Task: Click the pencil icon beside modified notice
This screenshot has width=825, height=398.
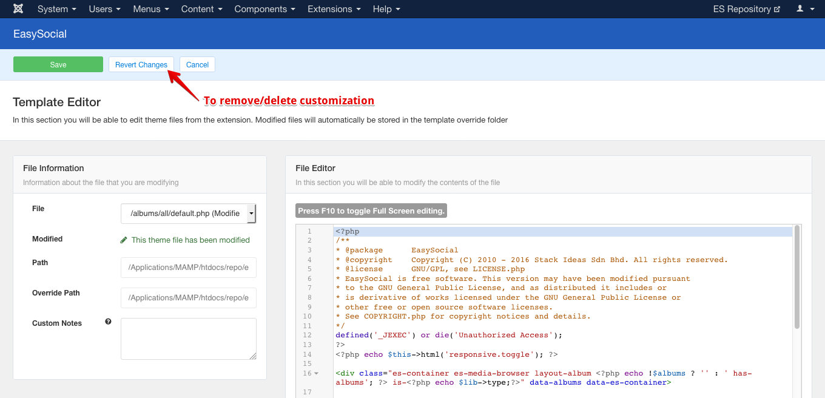Action: pyautogui.click(x=124, y=240)
